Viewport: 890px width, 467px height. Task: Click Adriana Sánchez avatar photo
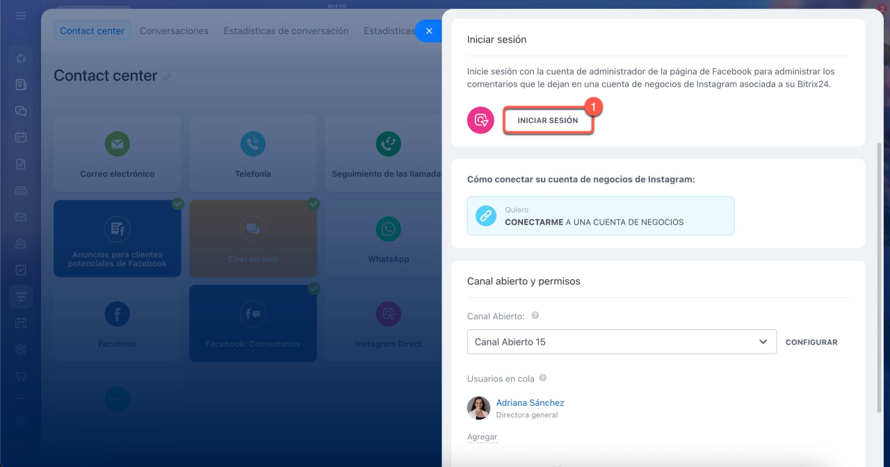click(x=478, y=408)
